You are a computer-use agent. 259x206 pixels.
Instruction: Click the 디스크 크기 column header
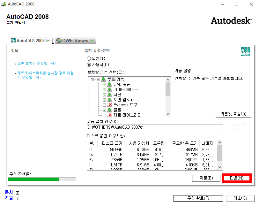[111, 143]
